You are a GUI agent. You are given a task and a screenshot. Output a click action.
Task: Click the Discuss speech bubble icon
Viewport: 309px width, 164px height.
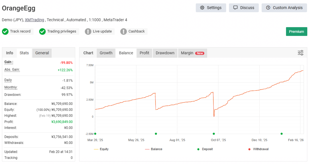(x=235, y=8)
